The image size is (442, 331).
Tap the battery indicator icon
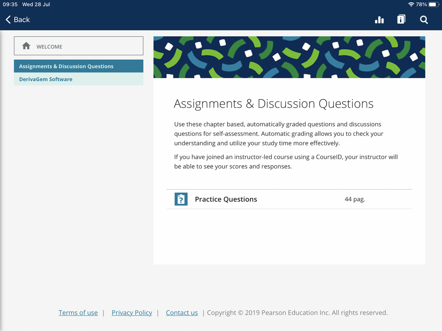(434, 4)
